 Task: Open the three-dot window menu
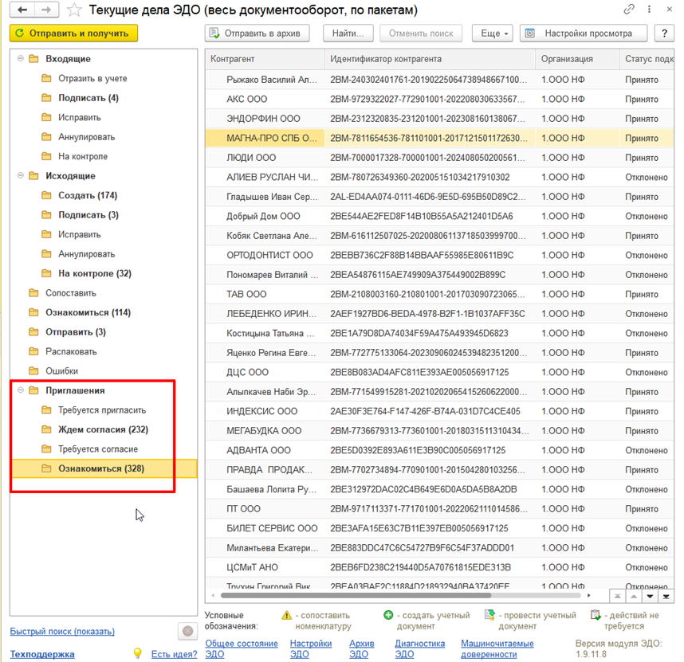coord(649,9)
